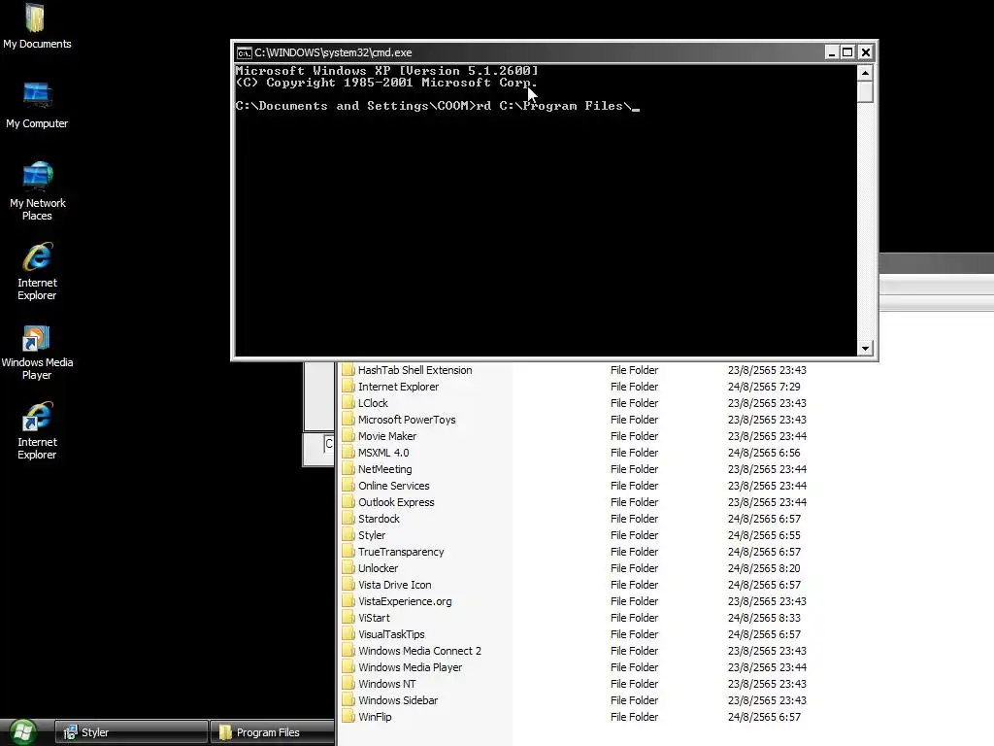
Task: Click WinFlip folder name
Action: [x=375, y=717]
